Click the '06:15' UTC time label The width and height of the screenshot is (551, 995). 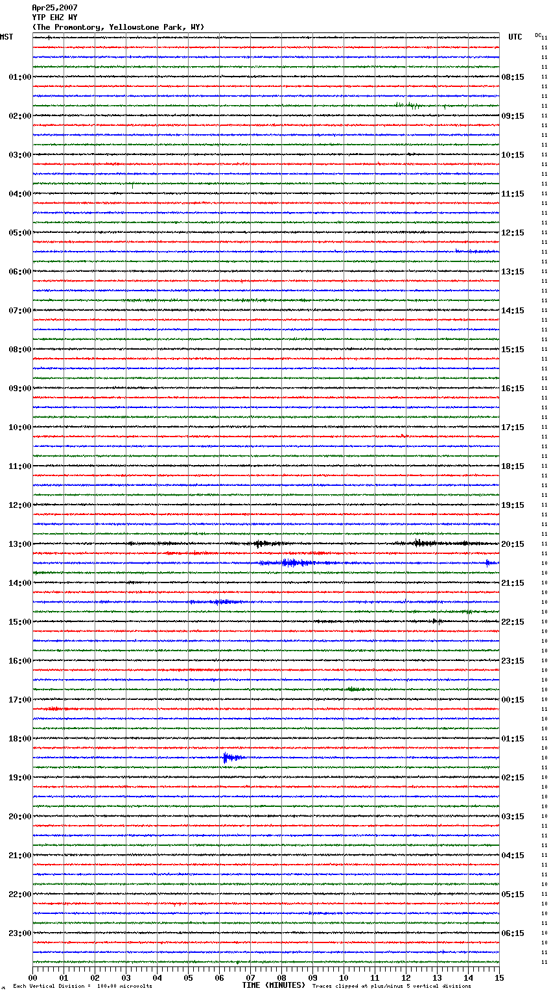pyautogui.click(x=513, y=933)
